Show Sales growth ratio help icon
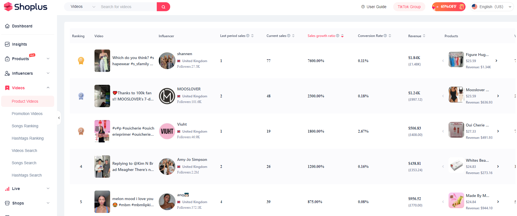The width and height of the screenshot is (517, 216). 338,36
